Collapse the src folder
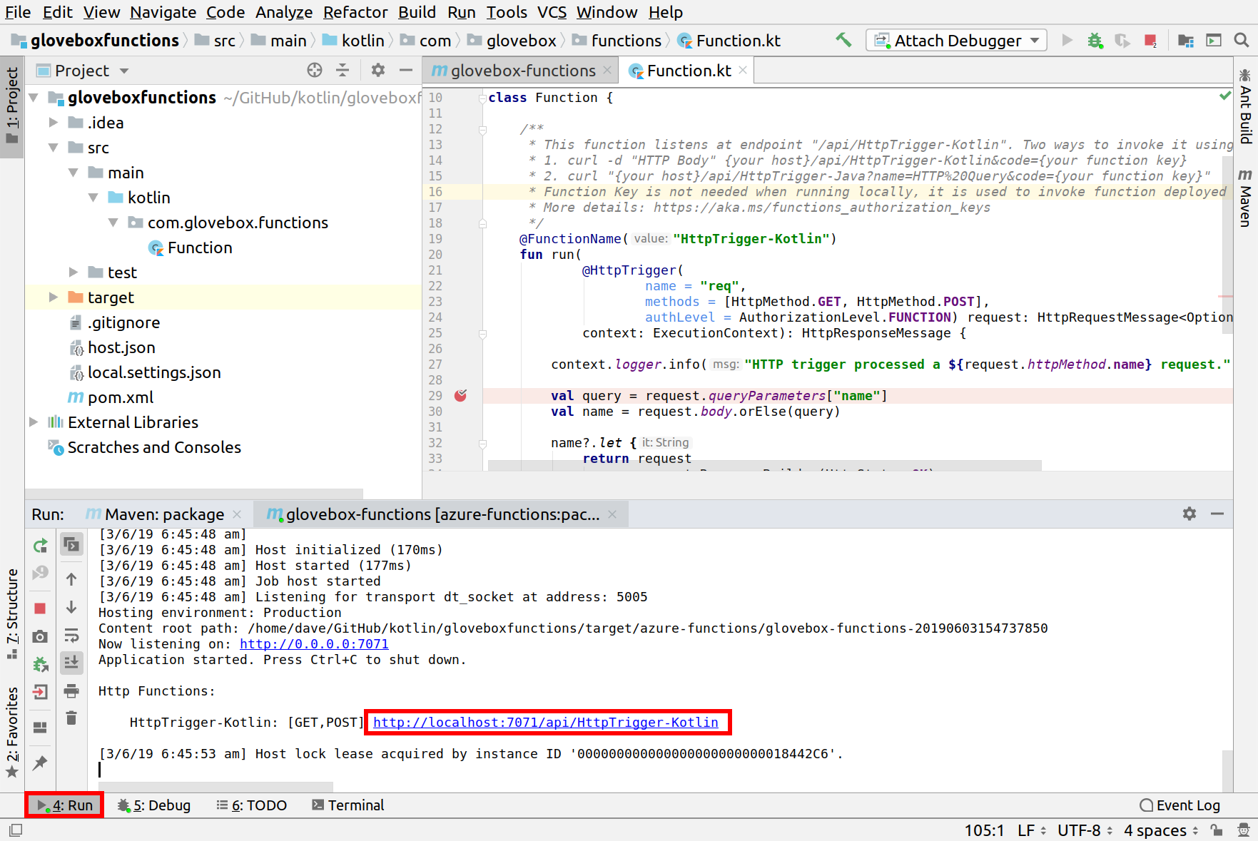The image size is (1258, 841). pyautogui.click(x=54, y=148)
